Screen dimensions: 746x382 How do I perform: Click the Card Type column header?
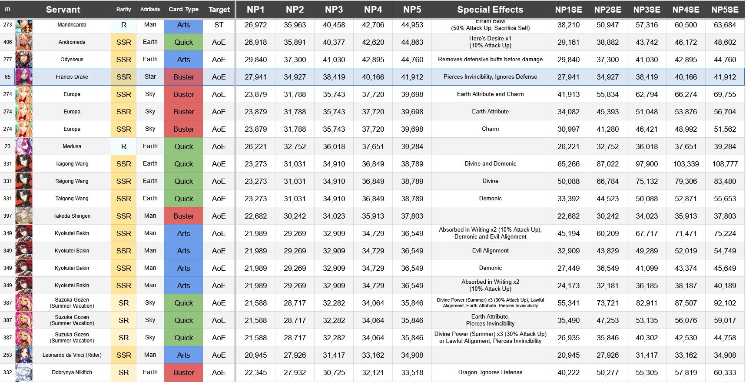pyautogui.click(x=183, y=9)
